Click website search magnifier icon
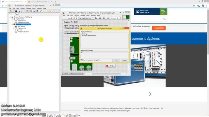The width and height of the screenshot is (209, 117). pos(165,19)
